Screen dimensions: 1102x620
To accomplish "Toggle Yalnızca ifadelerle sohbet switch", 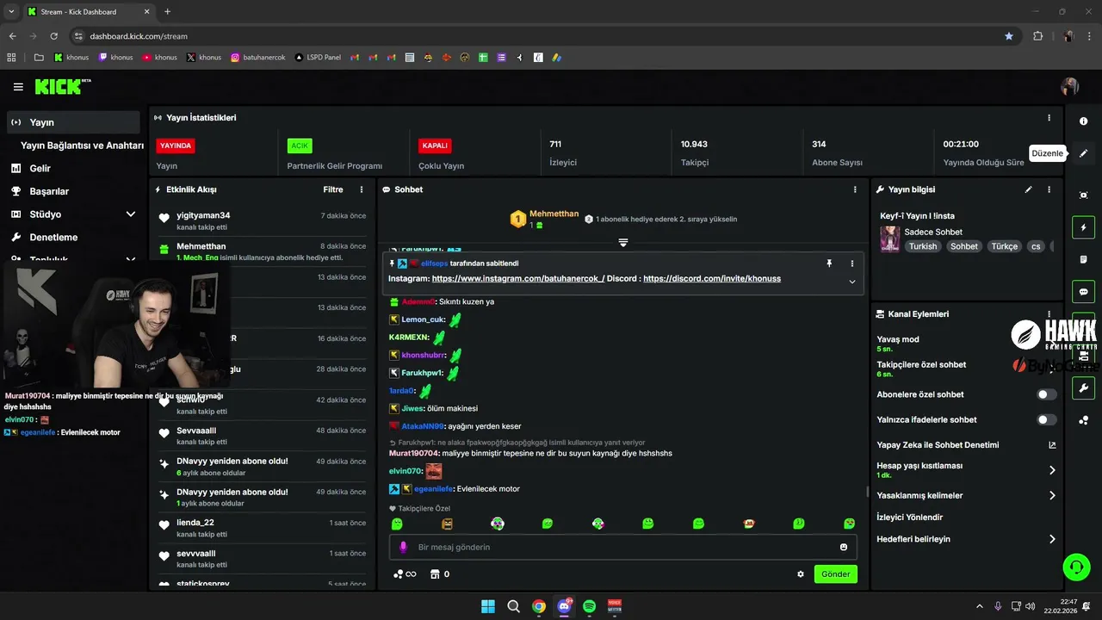I will (1047, 419).
